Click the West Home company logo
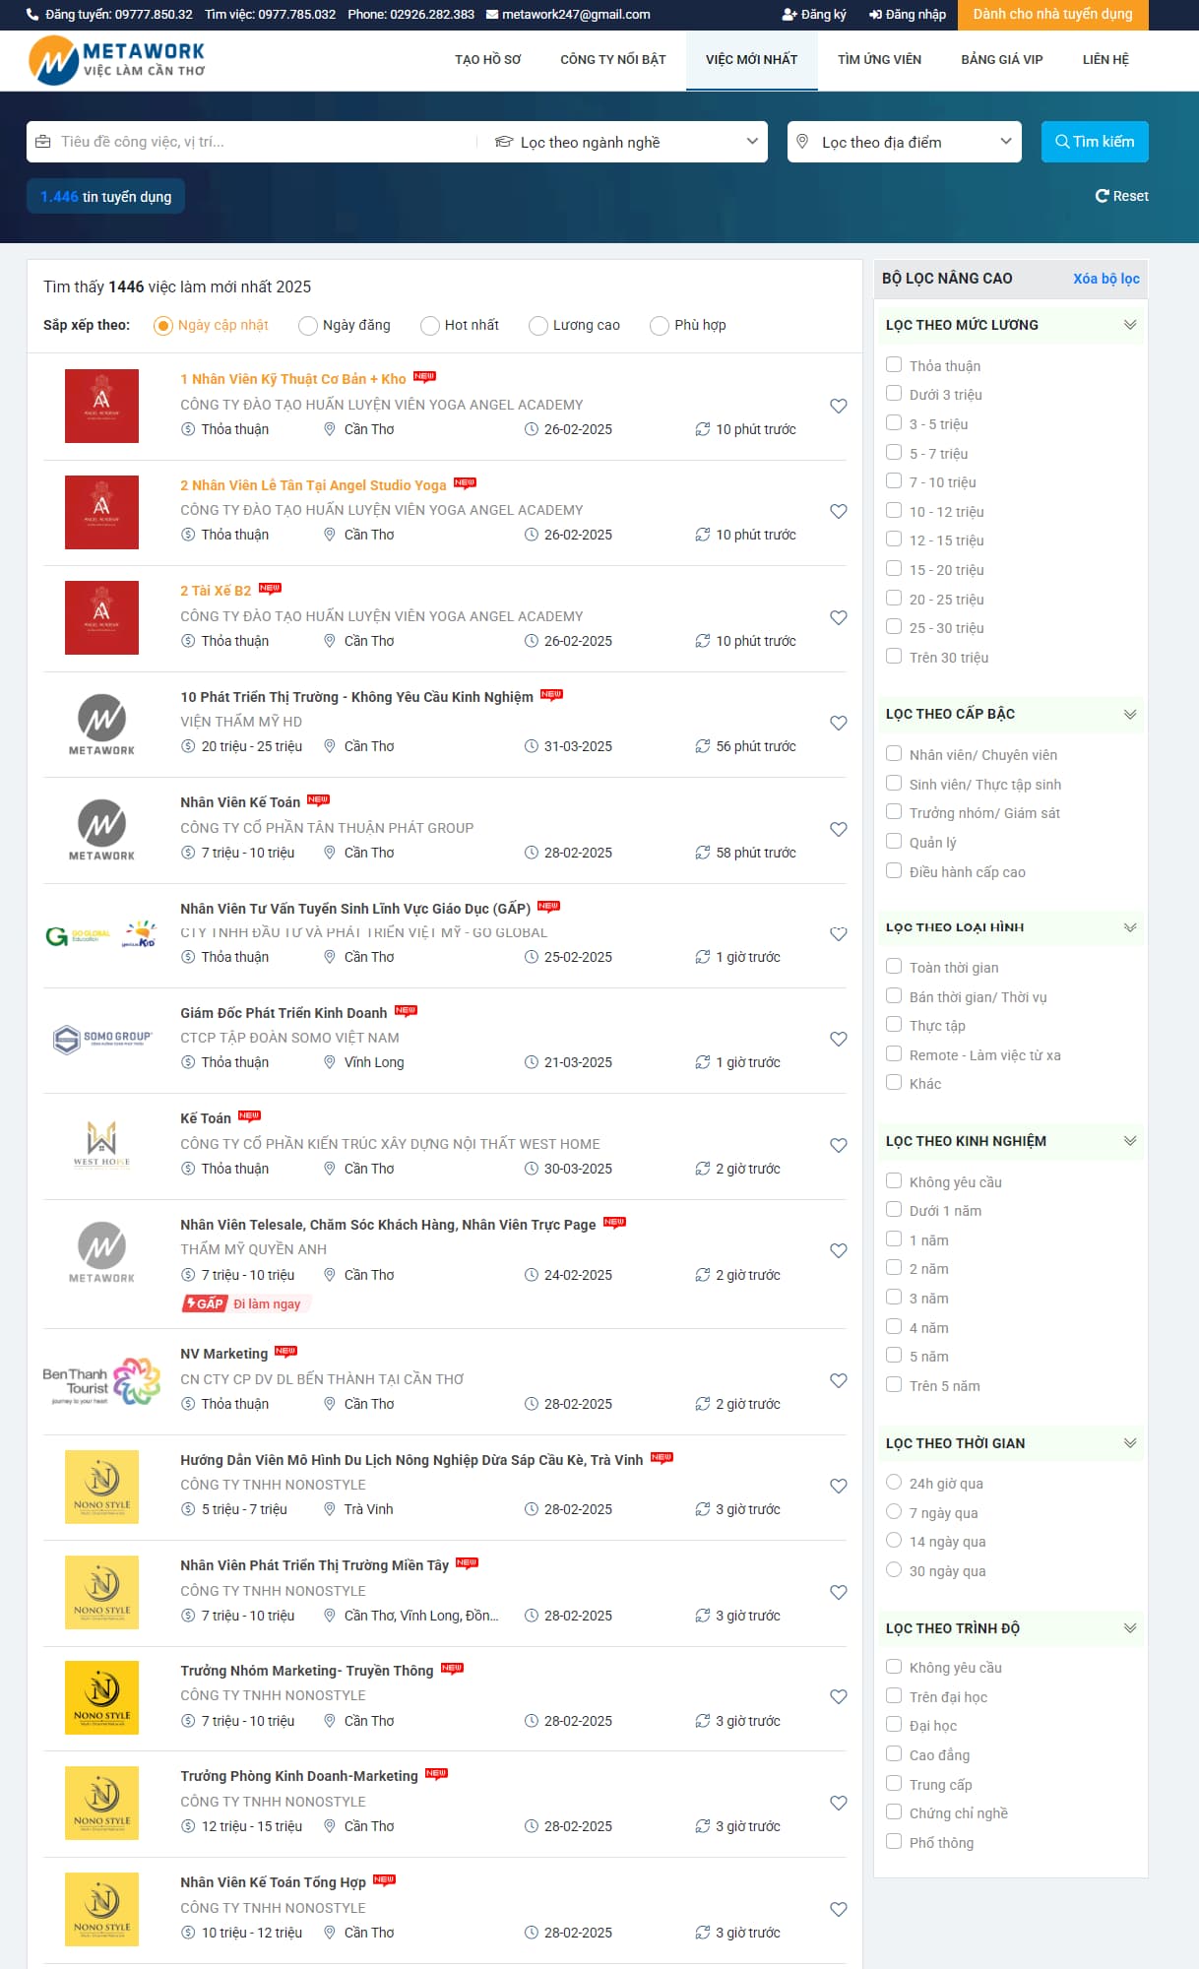This screenshot has width=1199, height=1969. (x=101, y=1144)
